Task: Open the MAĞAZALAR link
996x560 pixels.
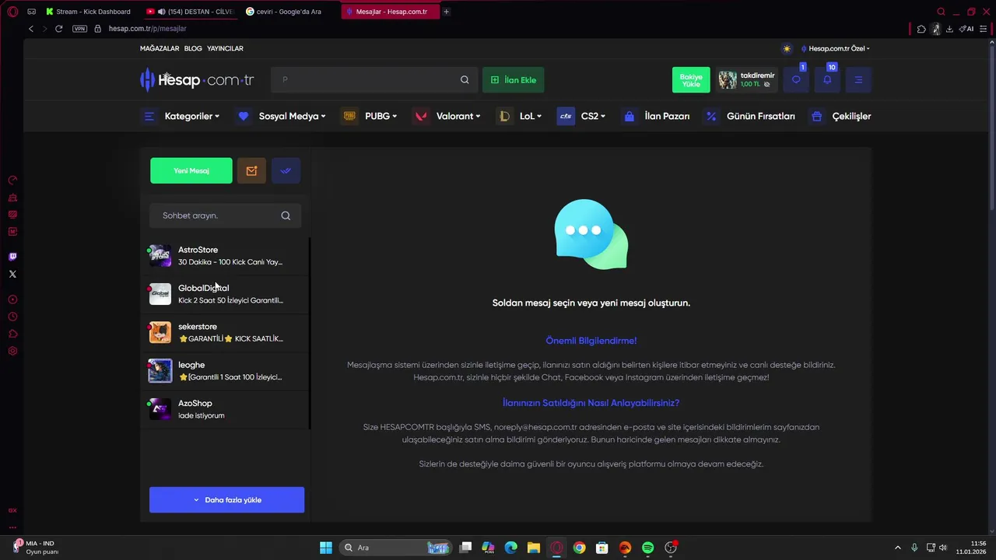Action: click(x=160, y=48)
